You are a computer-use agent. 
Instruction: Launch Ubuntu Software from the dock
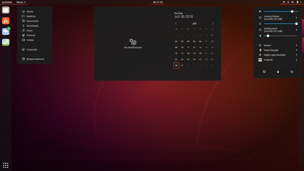(6, 21)
